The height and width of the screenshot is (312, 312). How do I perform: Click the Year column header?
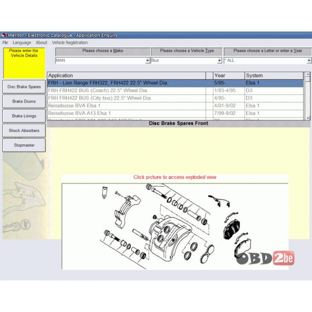click(229, 76)
